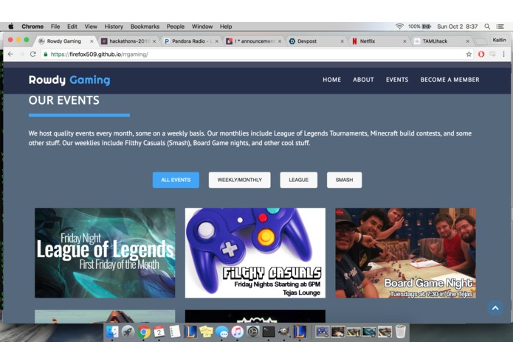Open GIMP from the dock
The height and width of the screenshot is (364, 513).
pos(284,332)
